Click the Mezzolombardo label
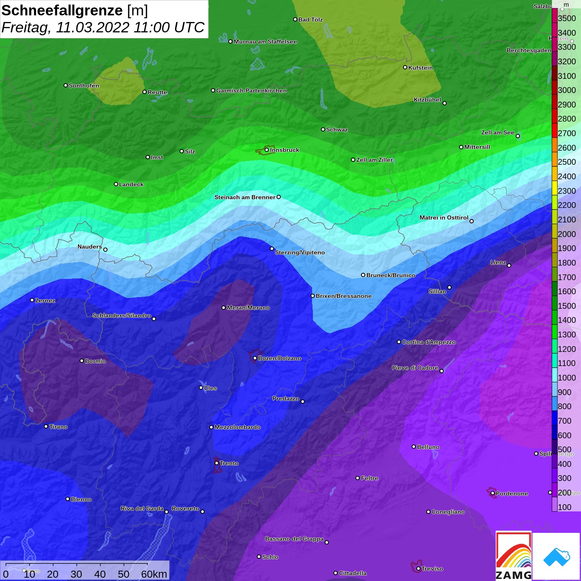The image size is (581, 581). [x=237, y=427]
